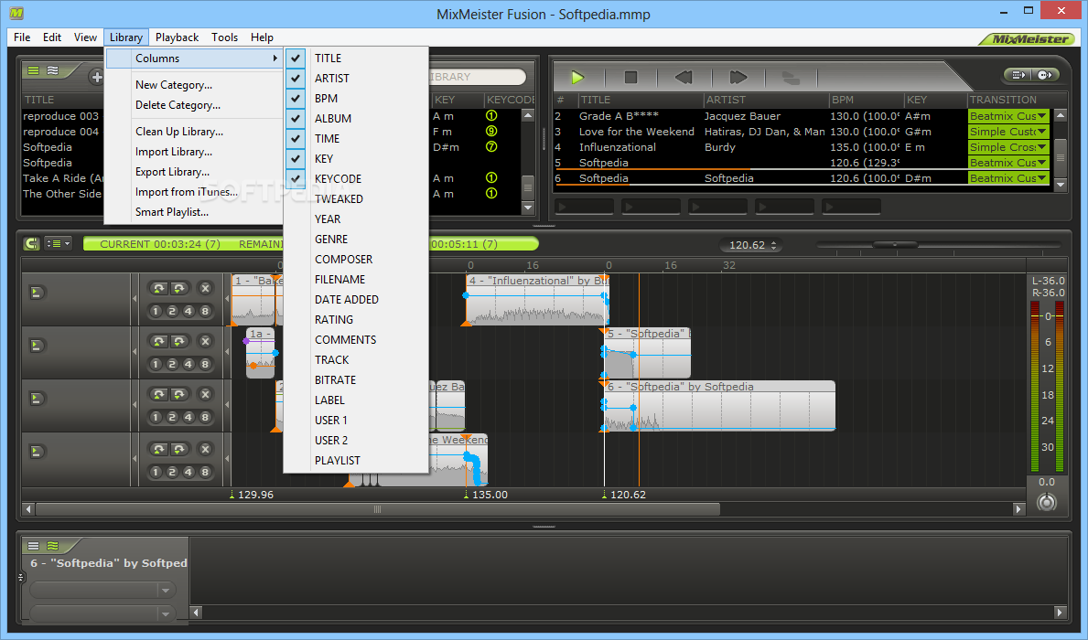The height and width of the screenshot is (640, 1088).
Task: Click waveform icon in bottom panel
Action: click(53, 546)
